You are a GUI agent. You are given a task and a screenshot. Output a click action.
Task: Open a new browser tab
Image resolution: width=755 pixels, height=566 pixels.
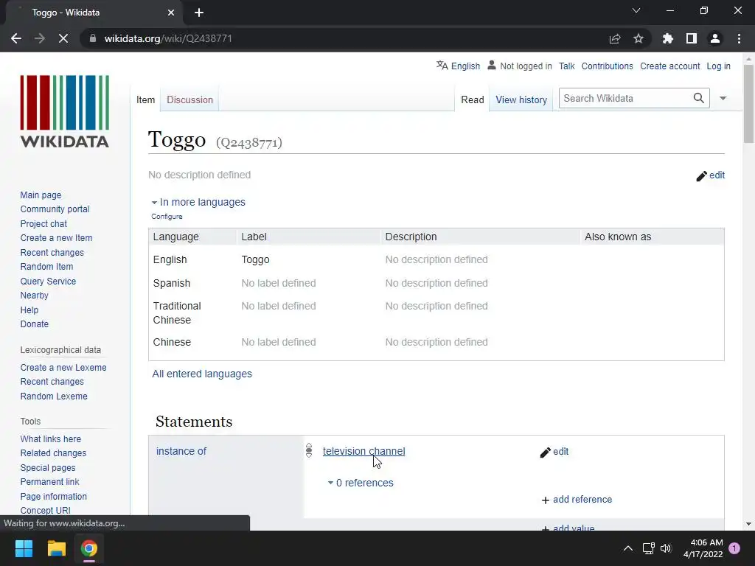pyautogui.click(x=199, y=13)
